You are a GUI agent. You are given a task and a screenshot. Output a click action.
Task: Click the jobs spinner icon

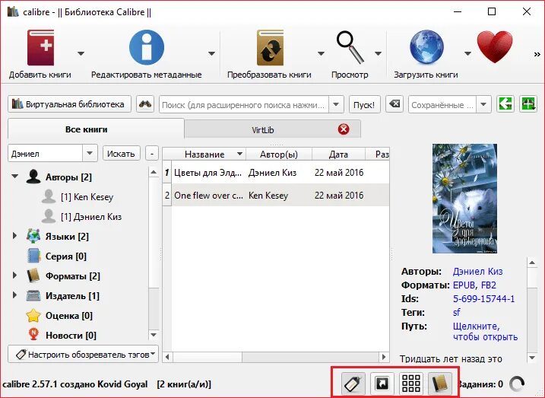pyautogui.click(x=517, y=384)
